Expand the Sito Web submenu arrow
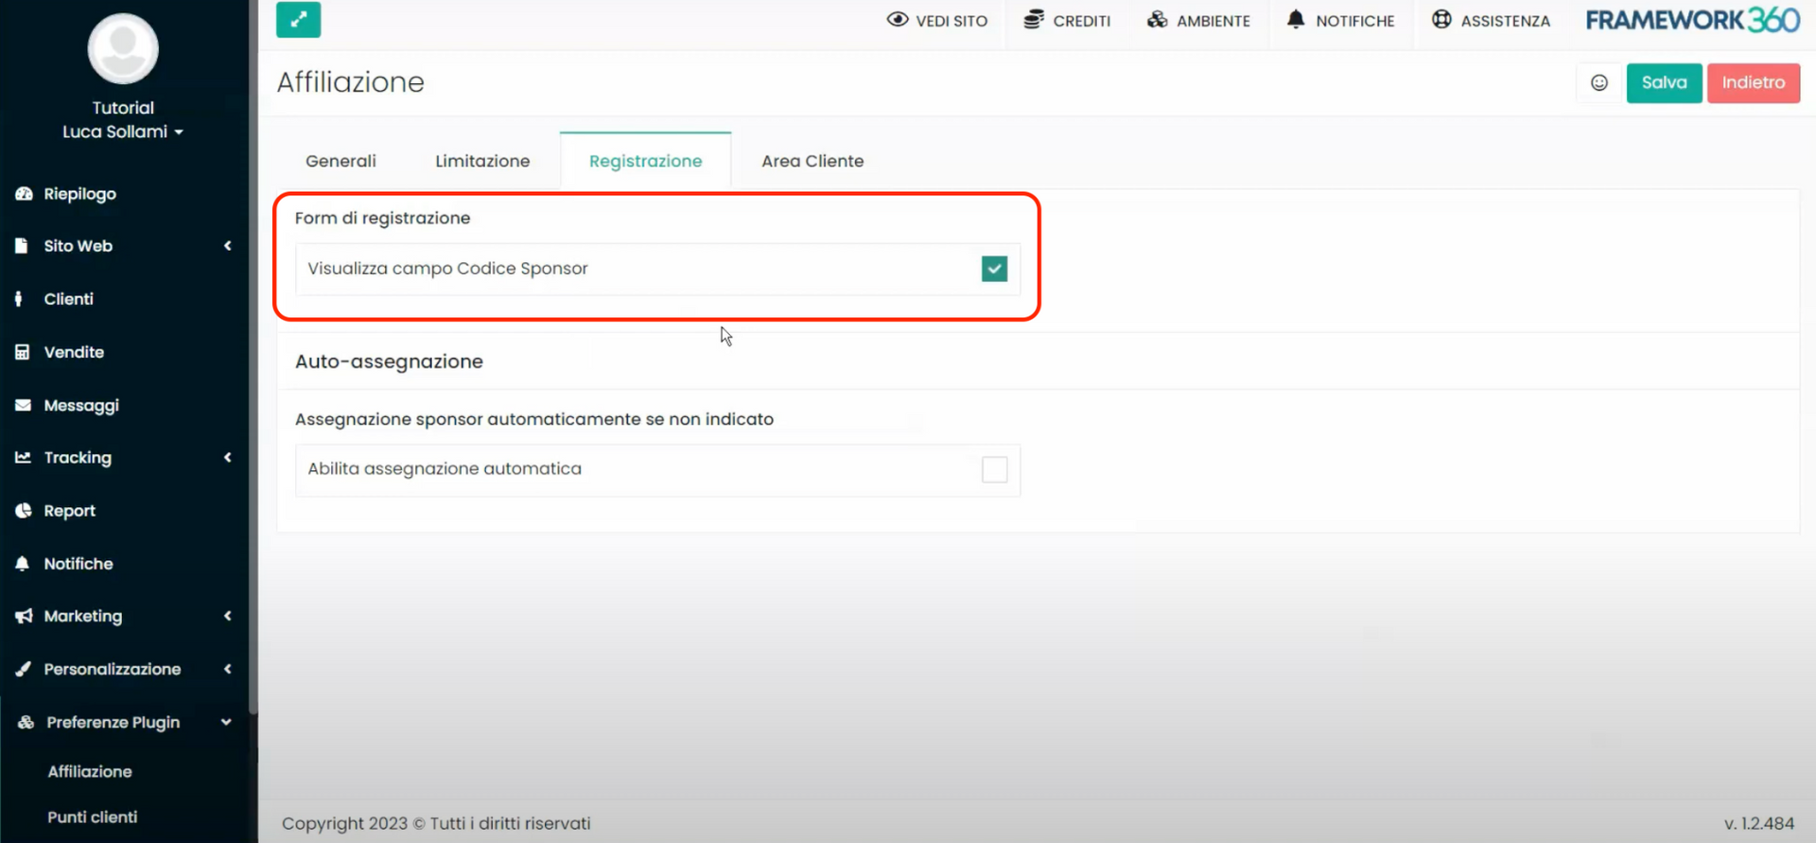This screenshot has height=843, width=1816. 228,246
